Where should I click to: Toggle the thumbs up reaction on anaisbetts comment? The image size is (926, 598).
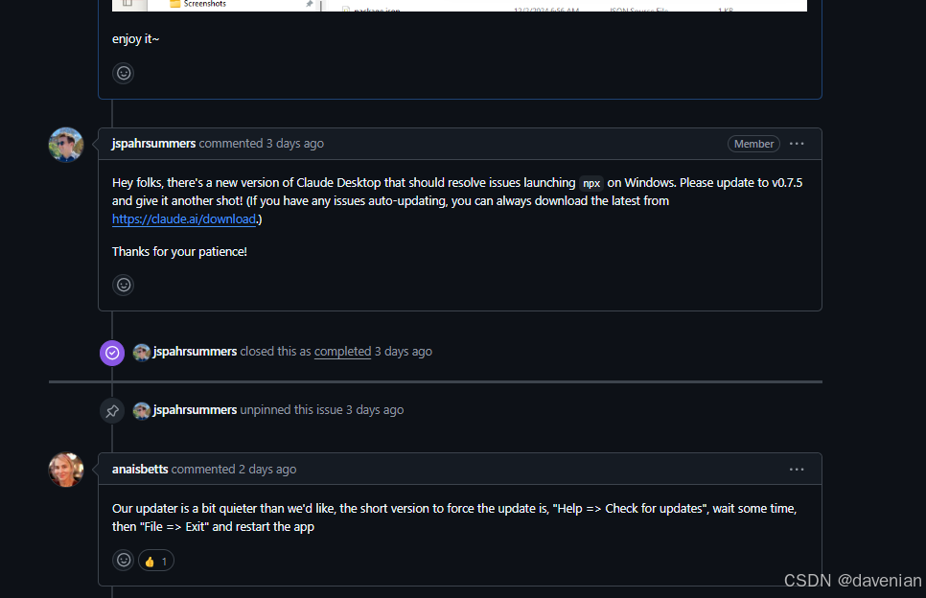[x=156, y=561]
